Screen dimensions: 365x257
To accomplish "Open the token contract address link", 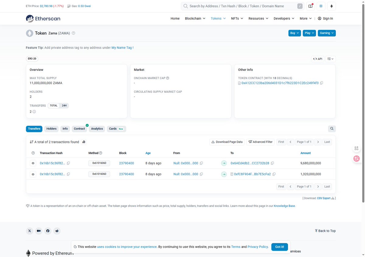I will coord(280,83).
